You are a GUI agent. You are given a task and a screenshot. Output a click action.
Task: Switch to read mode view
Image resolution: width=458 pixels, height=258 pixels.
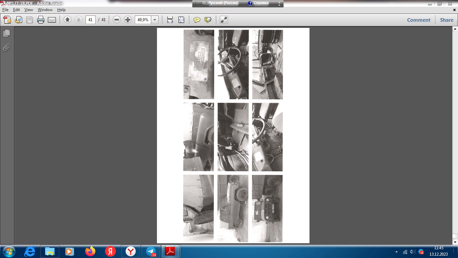coord(224,20)
